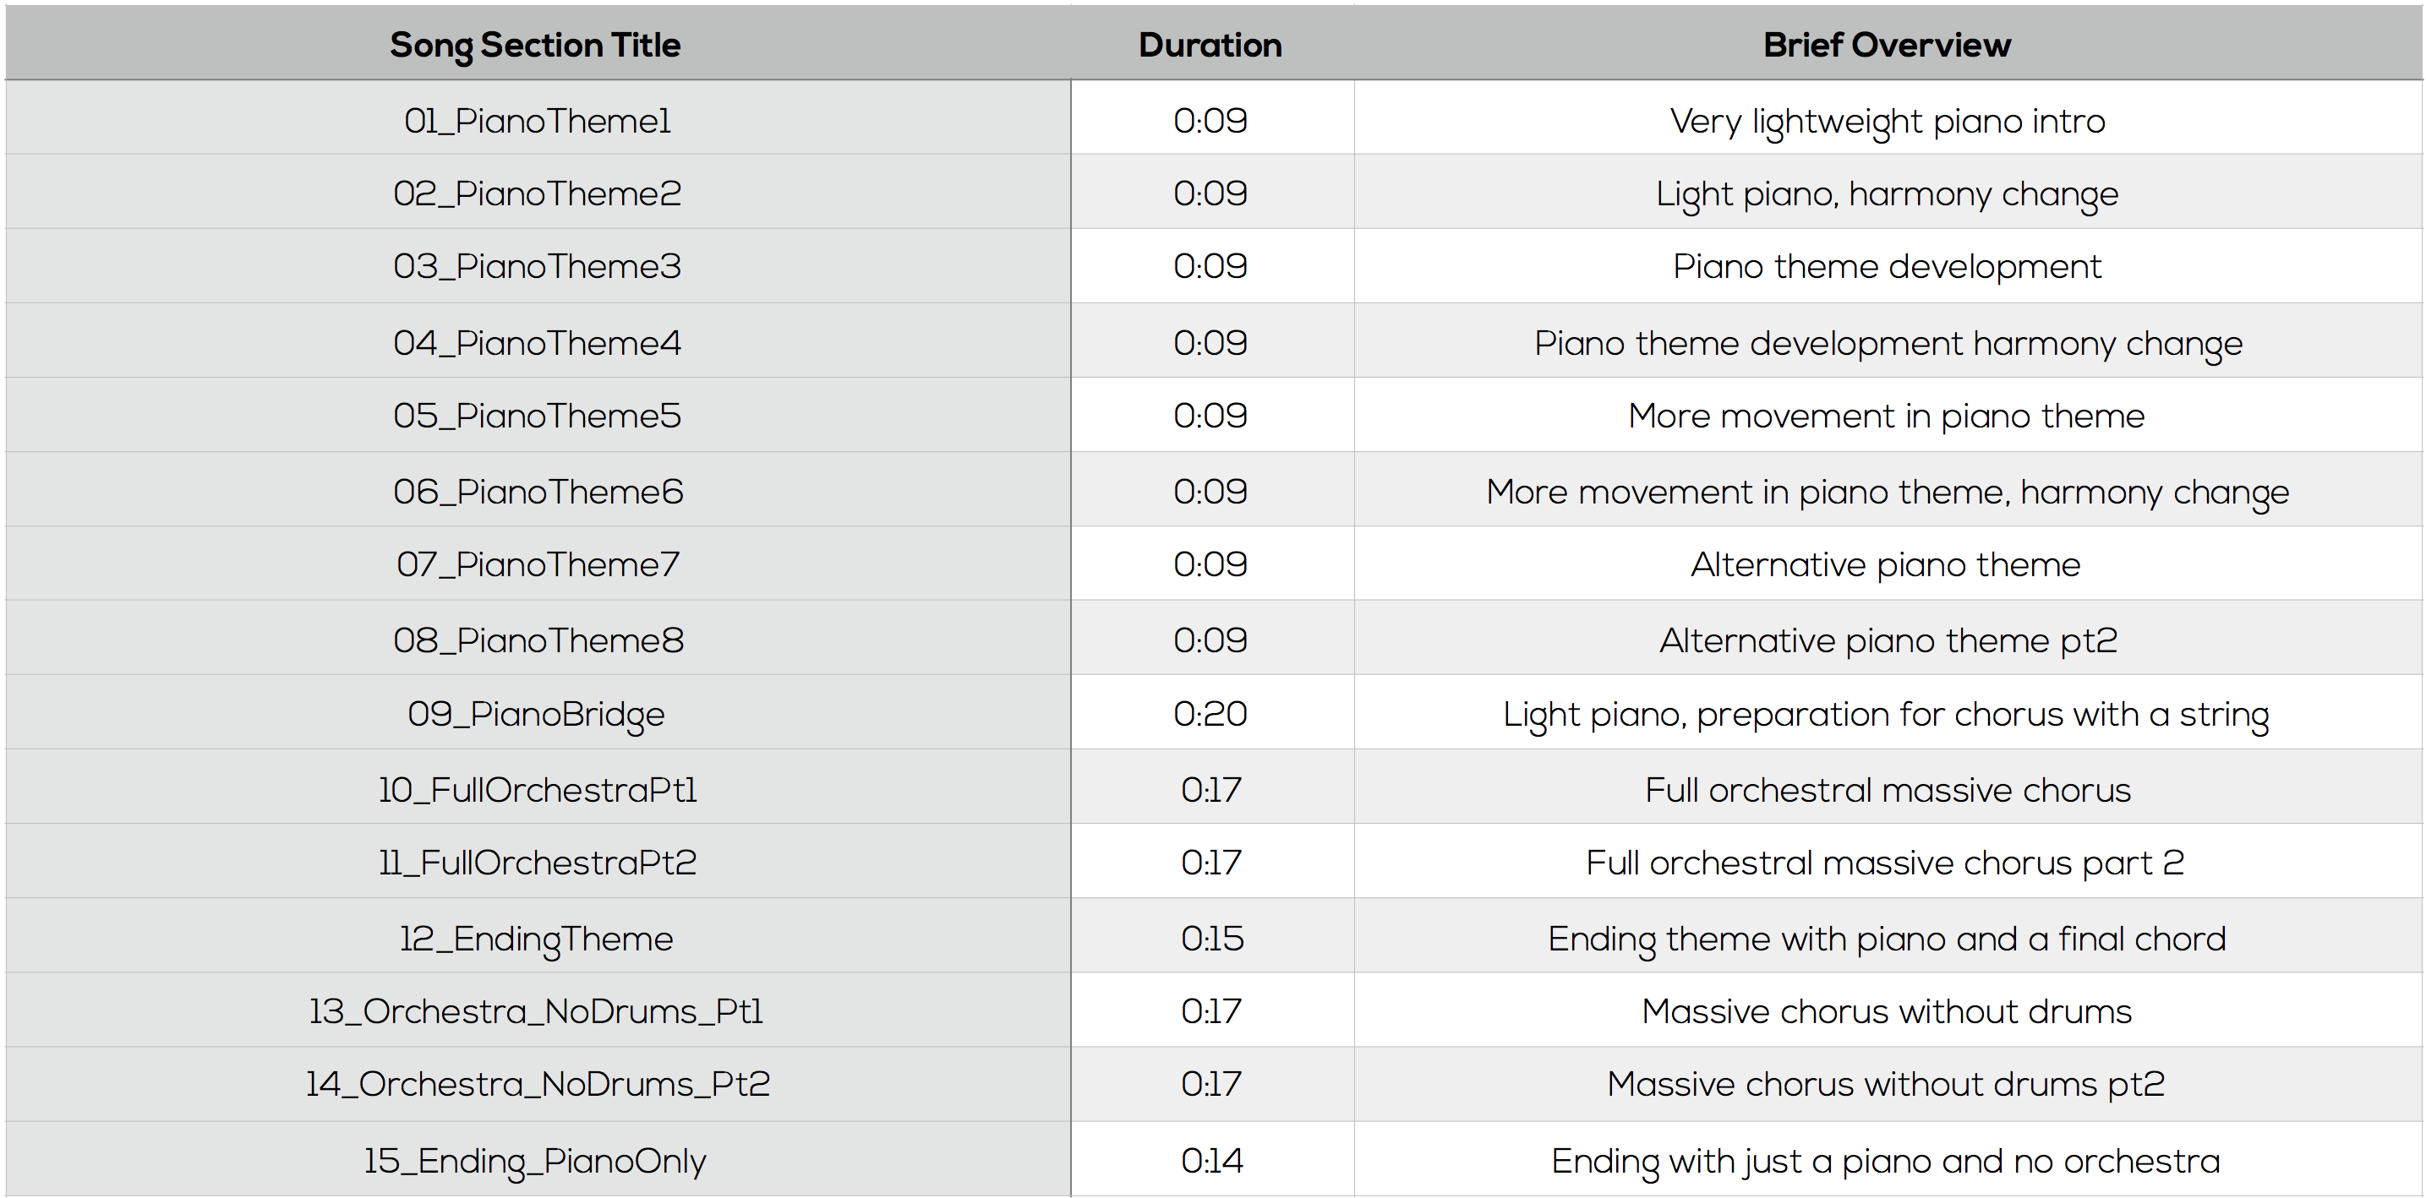Select the 13_Orchestra_NoDrums_Pt1 title cell
The width and height of the screenshot is (2426, 1198).
pyautogui.click(x=538, y=1010)
